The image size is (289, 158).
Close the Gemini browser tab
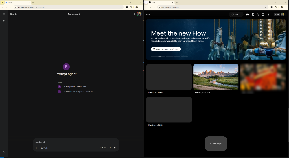(x=29, y=2)
